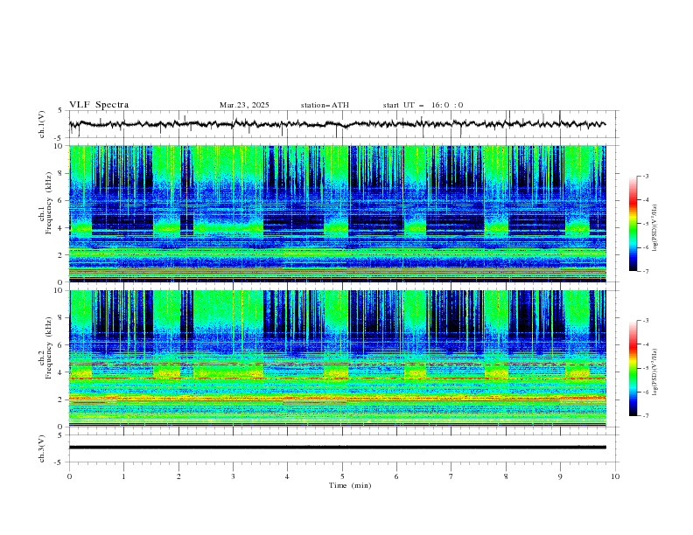Click the ch.3 waveform black trace
The width and height of the screenshot is (693, 535).
[338, 448]
